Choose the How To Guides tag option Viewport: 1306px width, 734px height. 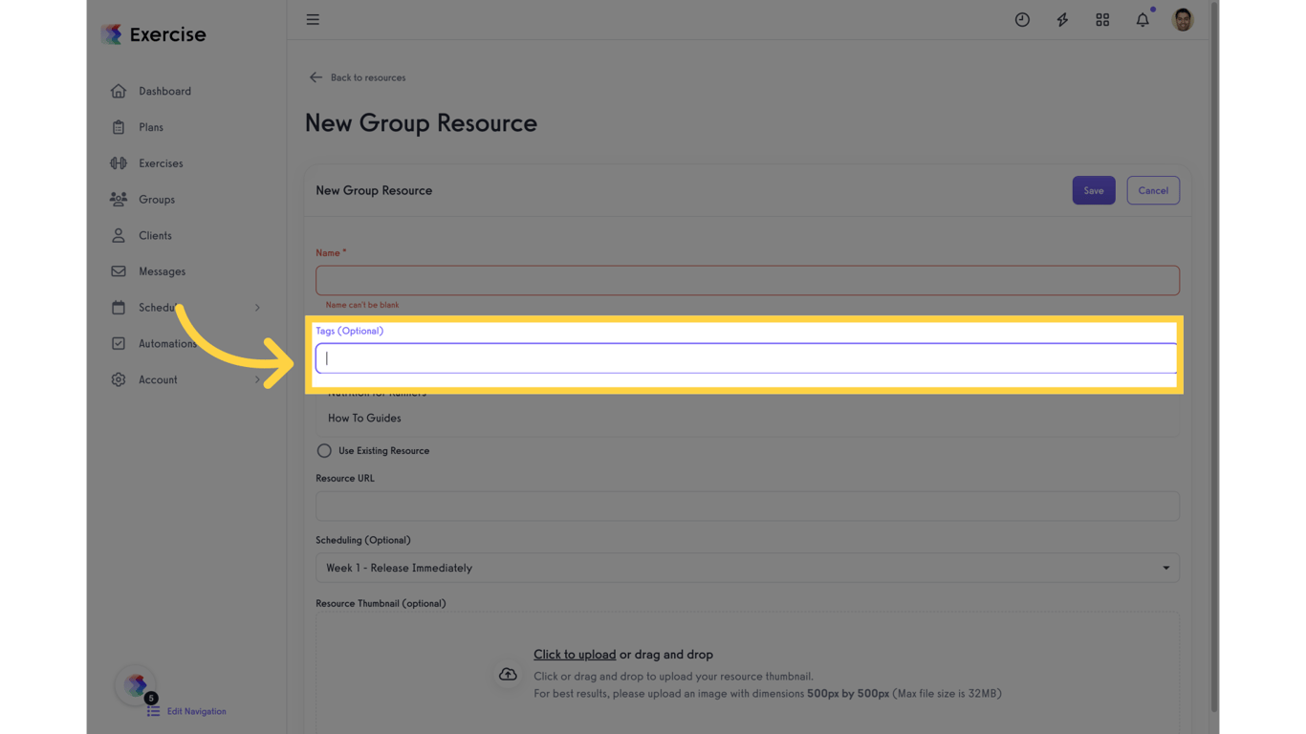[364, 419]
